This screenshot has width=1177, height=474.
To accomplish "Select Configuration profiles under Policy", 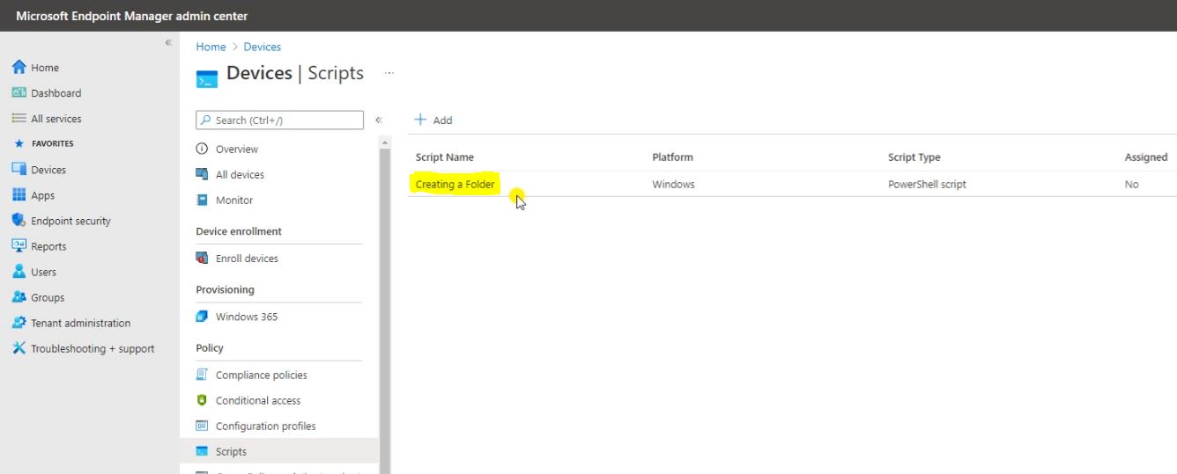I will pos(265,426).
